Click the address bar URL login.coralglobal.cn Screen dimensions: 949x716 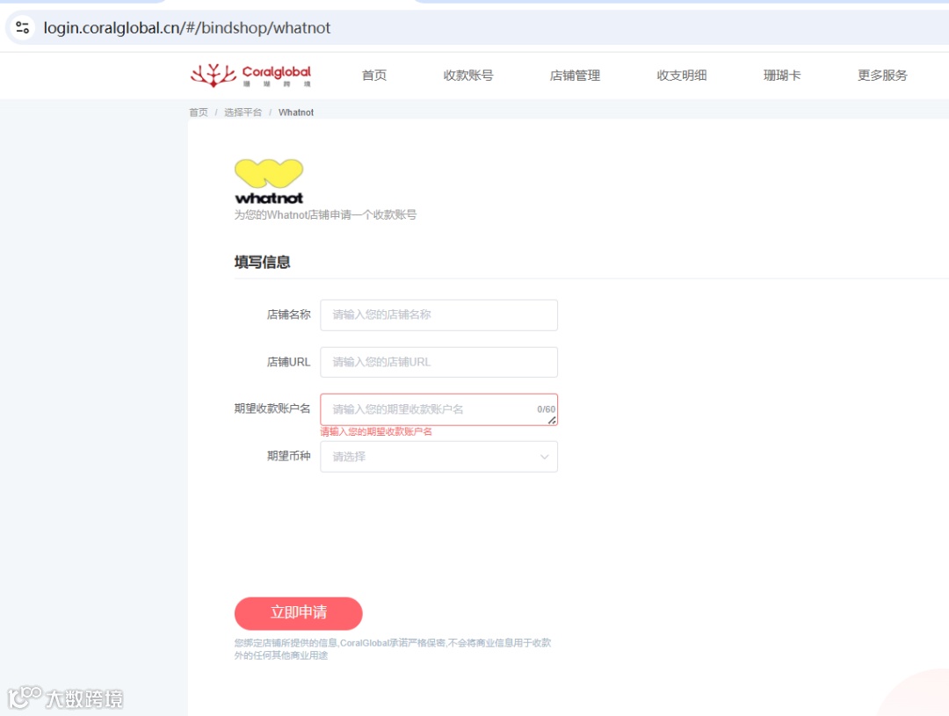coord(187,28)
